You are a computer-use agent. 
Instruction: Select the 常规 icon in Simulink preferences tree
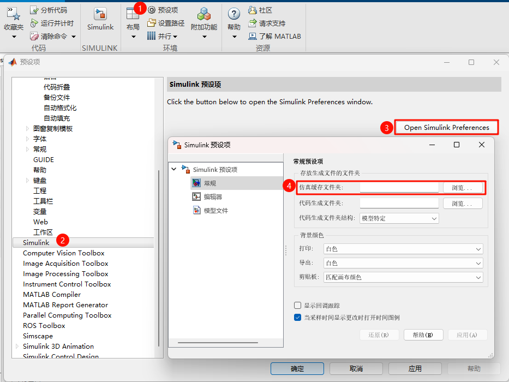pyautogui.click(x=196, y=183)
